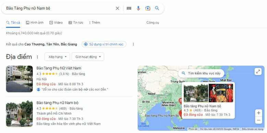Image resolution: width=267 pixels, height=133 pixels.
Task: Start voice search with the microphone icon
Action: pos(138,8)
